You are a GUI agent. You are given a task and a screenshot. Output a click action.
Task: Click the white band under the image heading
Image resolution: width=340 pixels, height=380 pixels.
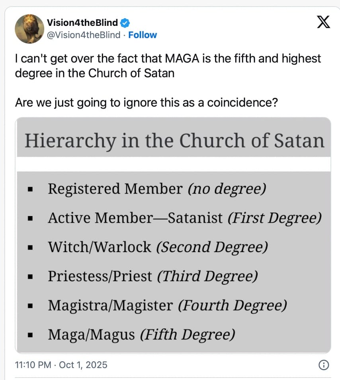(x=174, y=164)
